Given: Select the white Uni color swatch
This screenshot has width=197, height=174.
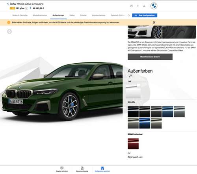Looking at the screenshot, I should [133, 91].
